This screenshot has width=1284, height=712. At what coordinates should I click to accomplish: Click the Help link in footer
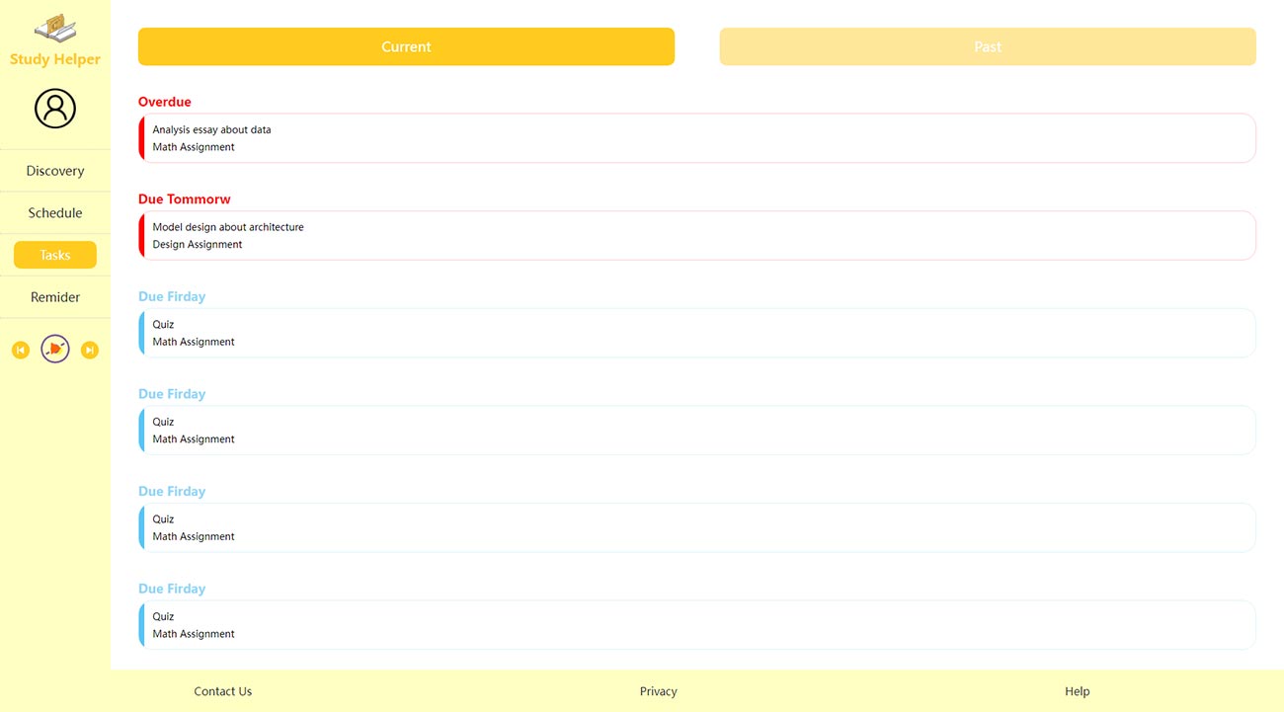[1078, 691]
